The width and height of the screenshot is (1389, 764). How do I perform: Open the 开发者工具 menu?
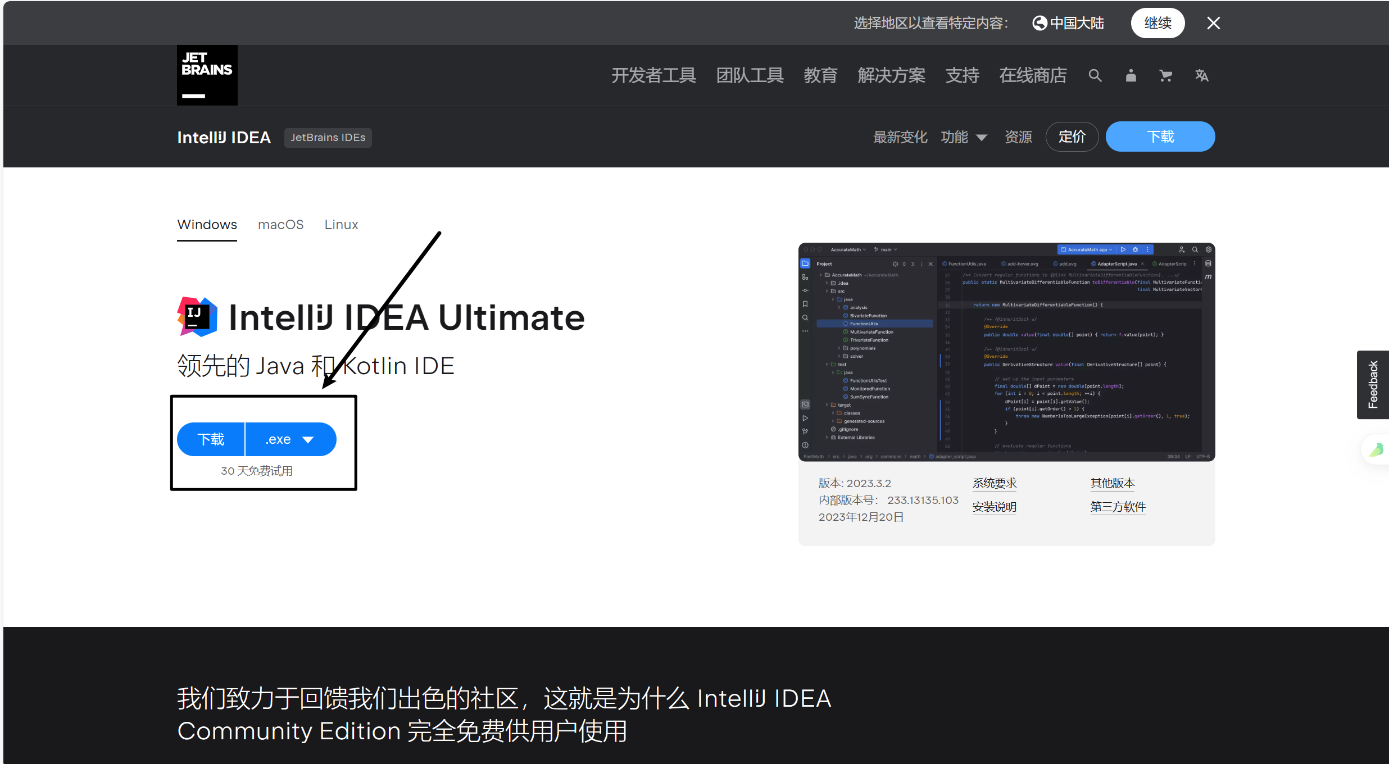click(653, 75)
